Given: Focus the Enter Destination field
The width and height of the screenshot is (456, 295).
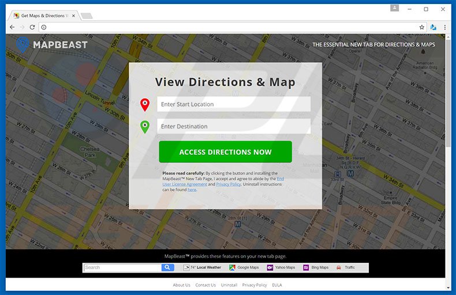Looking at the screenshot, I should 234,126.
